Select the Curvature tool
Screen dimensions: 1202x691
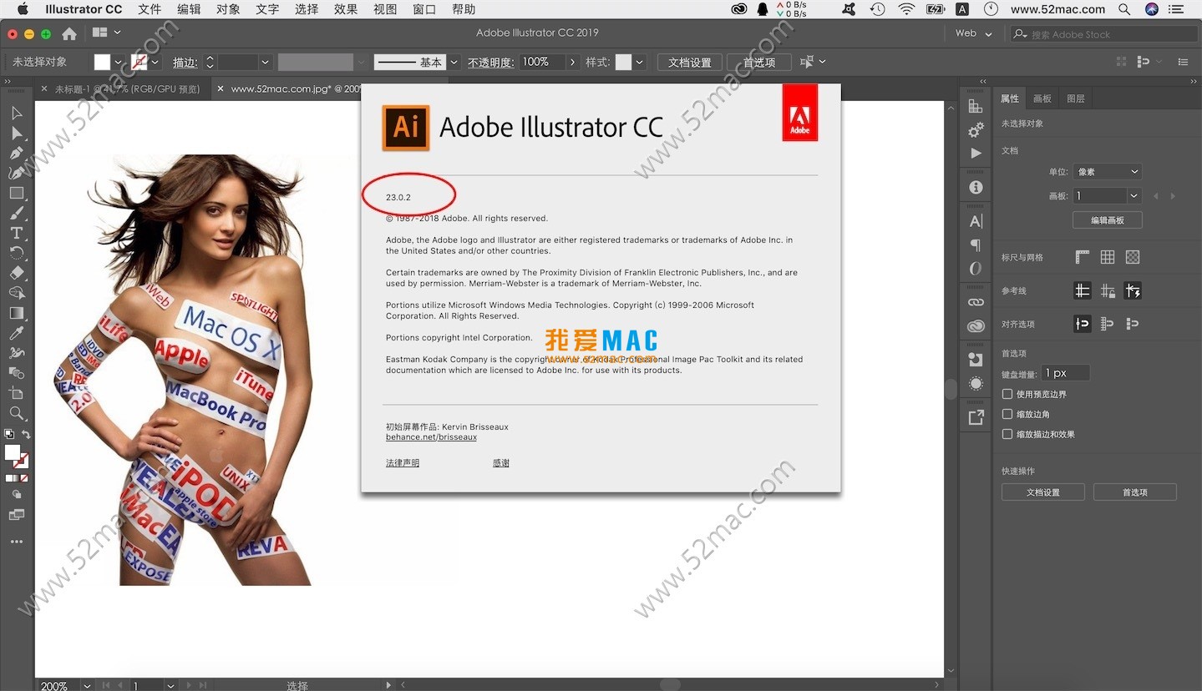17,173
